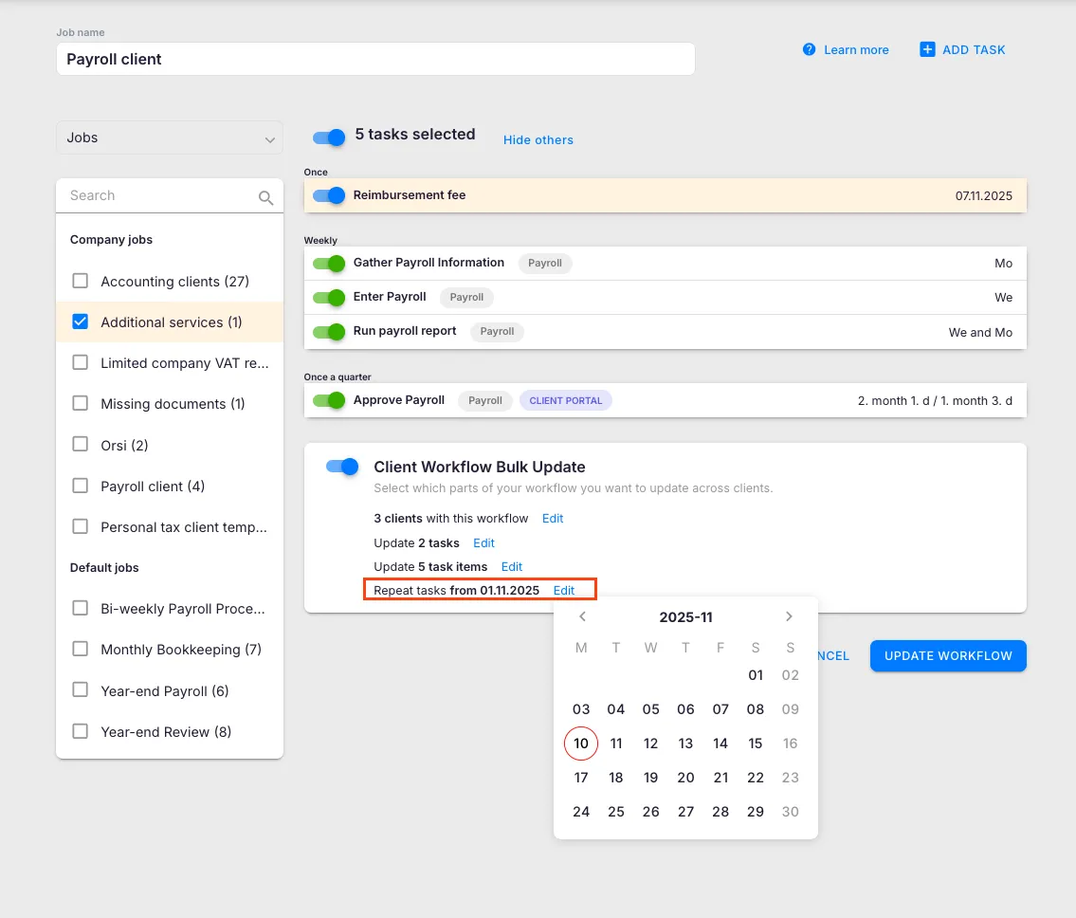
Task: Click the search magnifier icon
Action: [265, 197]
